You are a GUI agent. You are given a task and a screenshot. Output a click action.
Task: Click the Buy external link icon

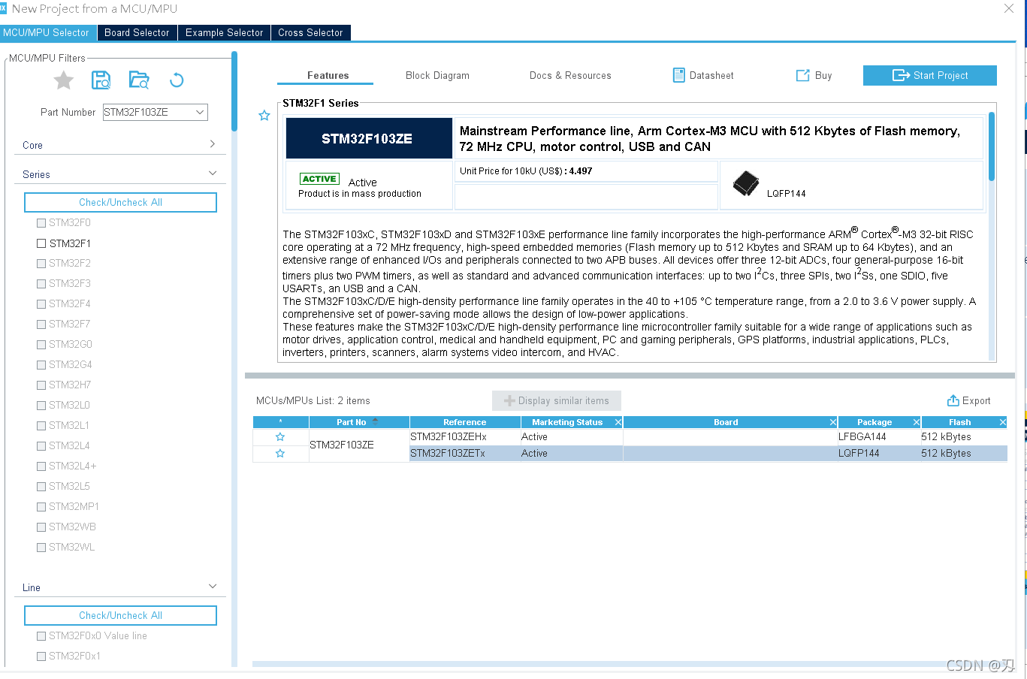click(x=802, y=75)
